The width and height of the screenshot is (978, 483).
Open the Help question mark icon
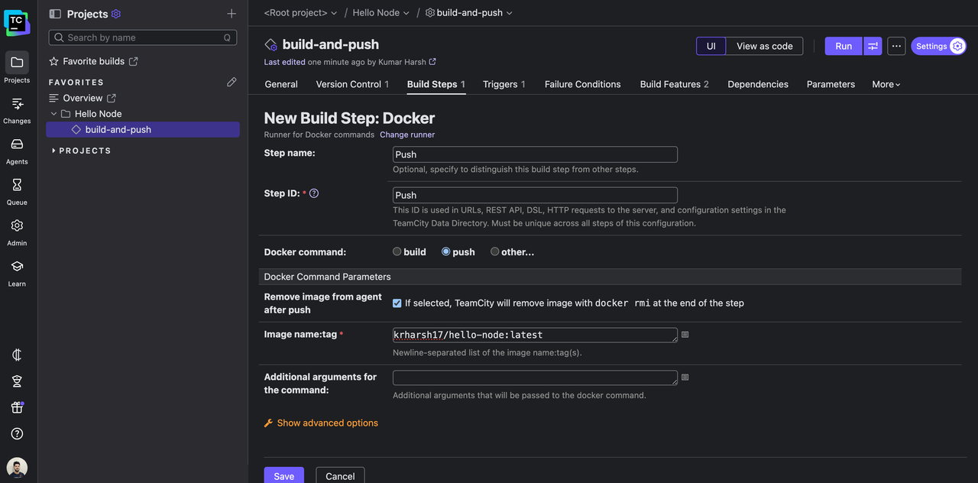pyautogui.click(x=17, y=433)
